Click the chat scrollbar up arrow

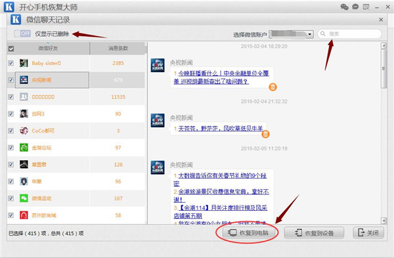pos(383,46)
